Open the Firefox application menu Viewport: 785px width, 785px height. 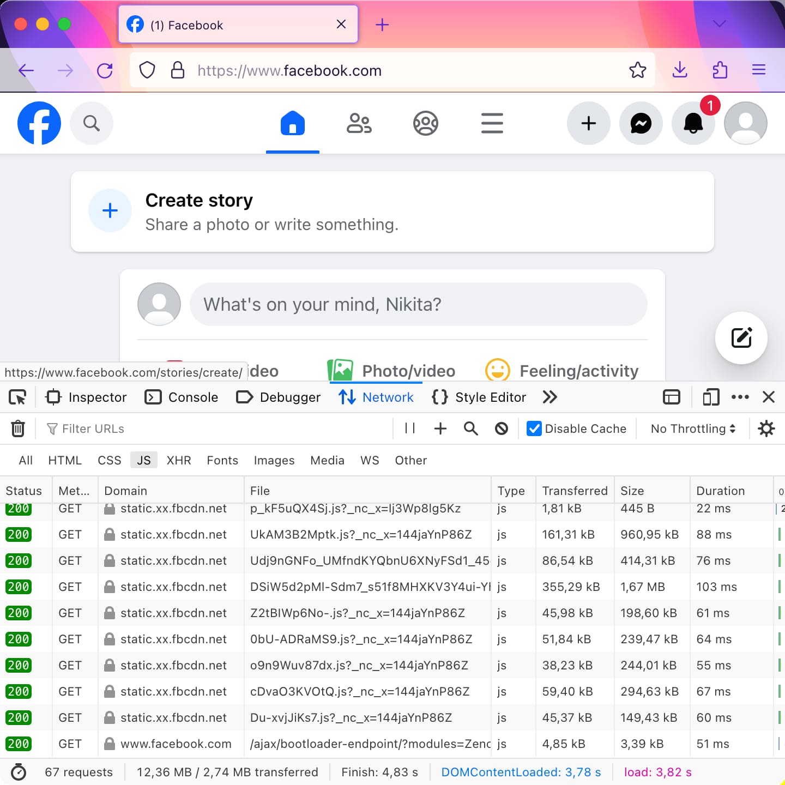coord(758,70)
